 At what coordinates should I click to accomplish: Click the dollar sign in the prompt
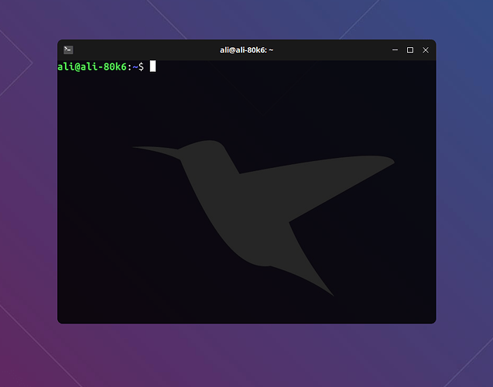140,67
